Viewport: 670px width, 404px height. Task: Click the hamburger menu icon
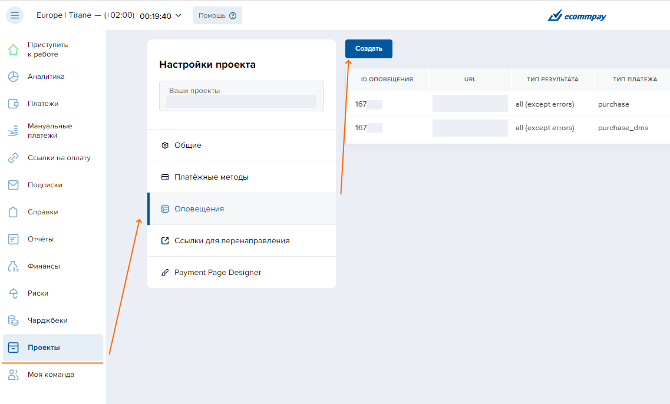point(15,15)
